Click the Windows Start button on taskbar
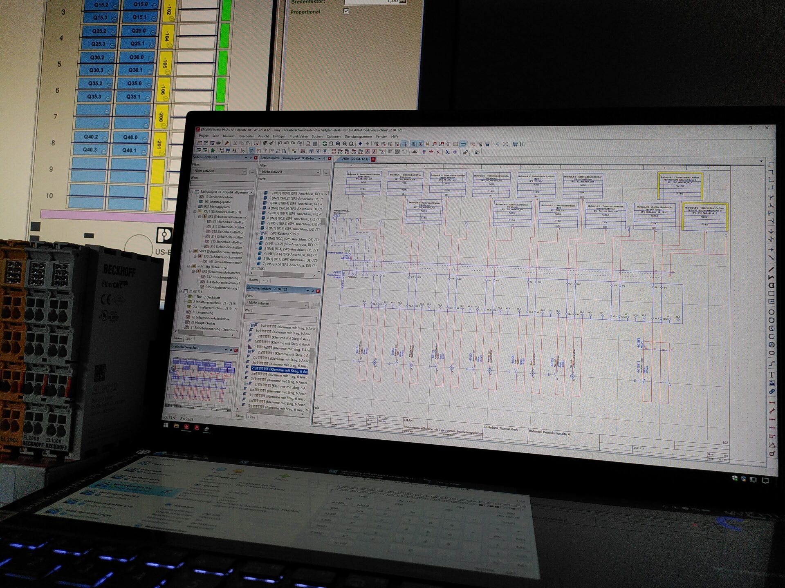Viewport: 785px width, 588px height. point(166,425)
